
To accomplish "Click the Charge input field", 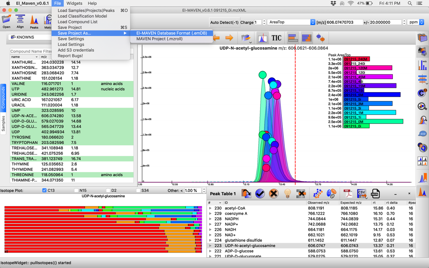I will click(257, 22).
